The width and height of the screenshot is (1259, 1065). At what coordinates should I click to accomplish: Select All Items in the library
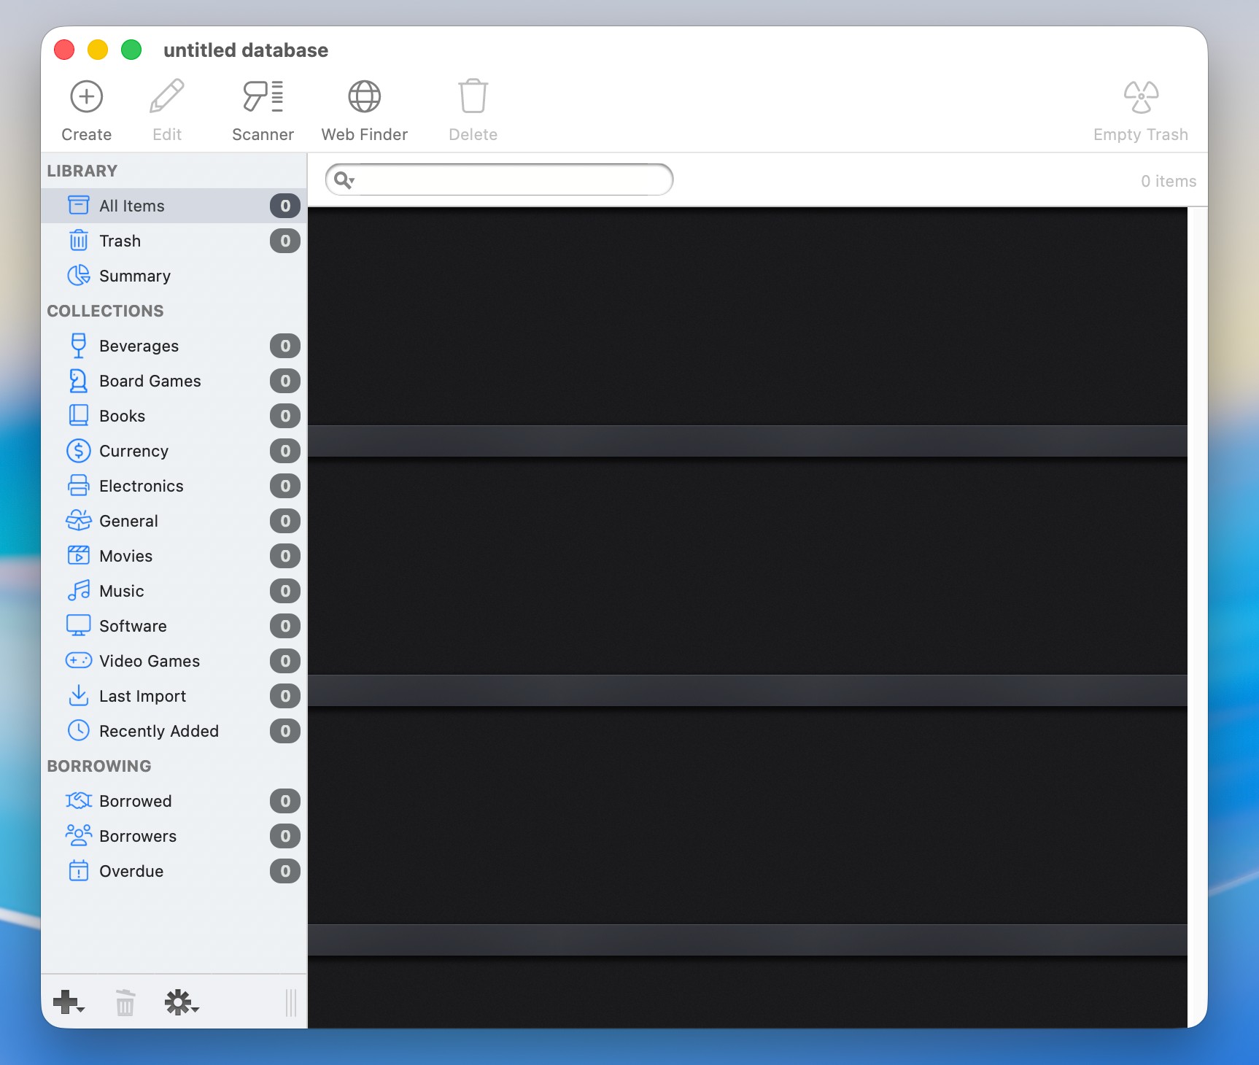[131, 206]
